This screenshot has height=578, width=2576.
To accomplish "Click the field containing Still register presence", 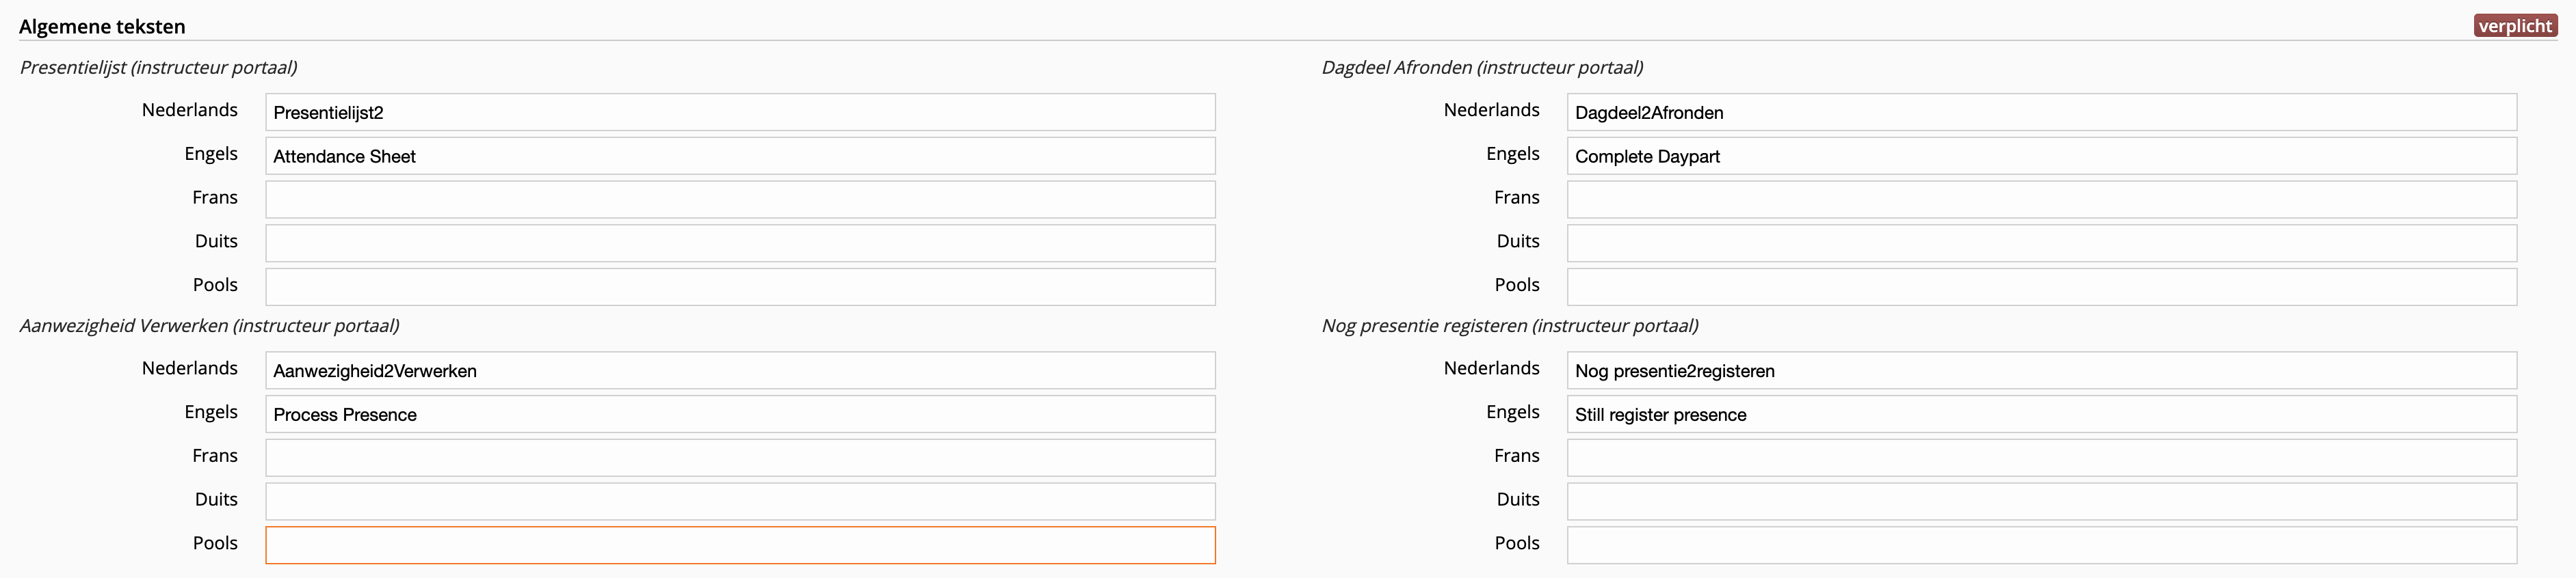I will 2041,414.
